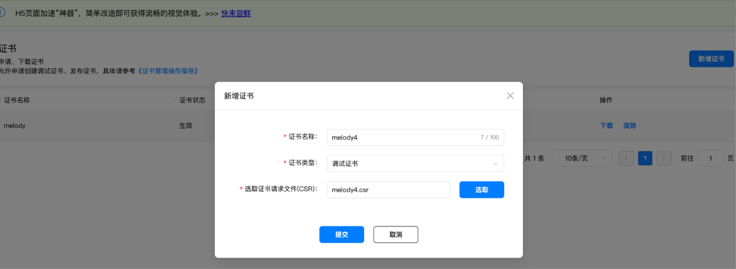Click the 新增证书 button at top right
Screen dimensions: 736x269
click(x=711, y=59)
